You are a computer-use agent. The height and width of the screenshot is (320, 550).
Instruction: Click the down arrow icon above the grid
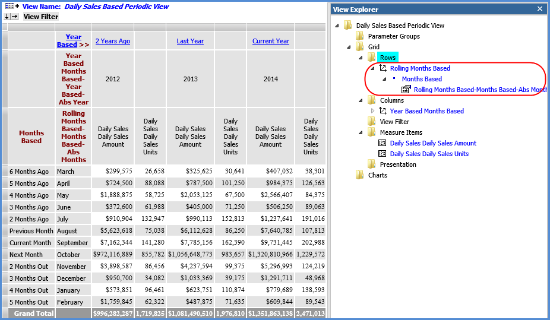click(x=7, y=17)
